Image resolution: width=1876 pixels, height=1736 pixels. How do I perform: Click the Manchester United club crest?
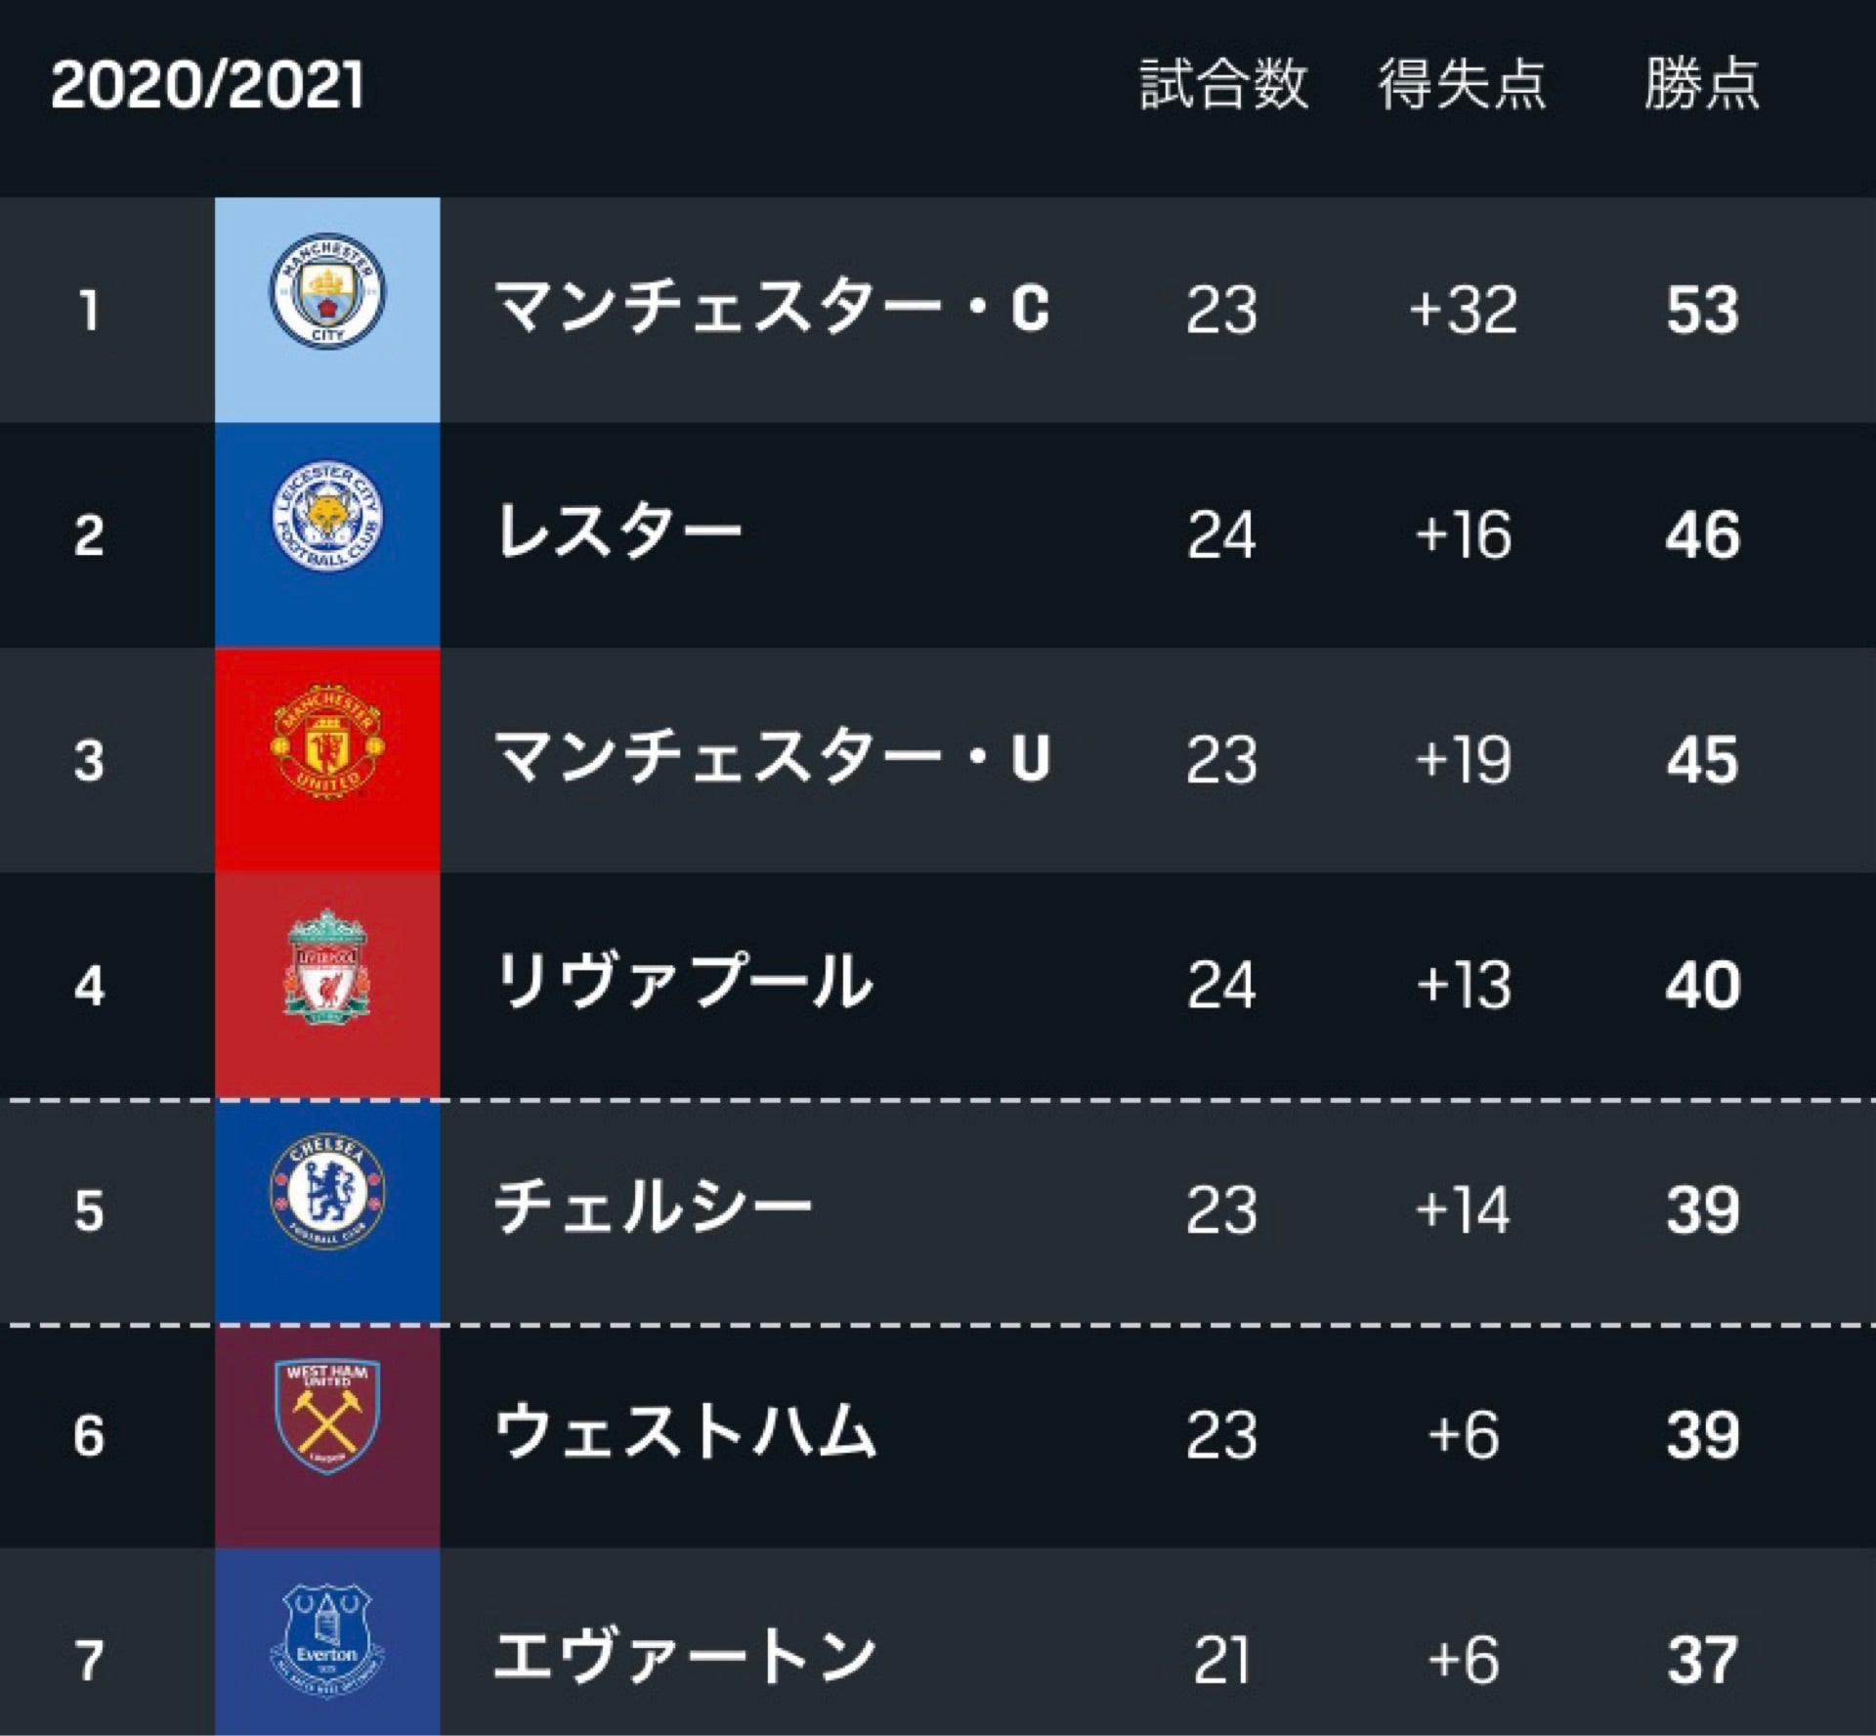[x=327, y=741]
